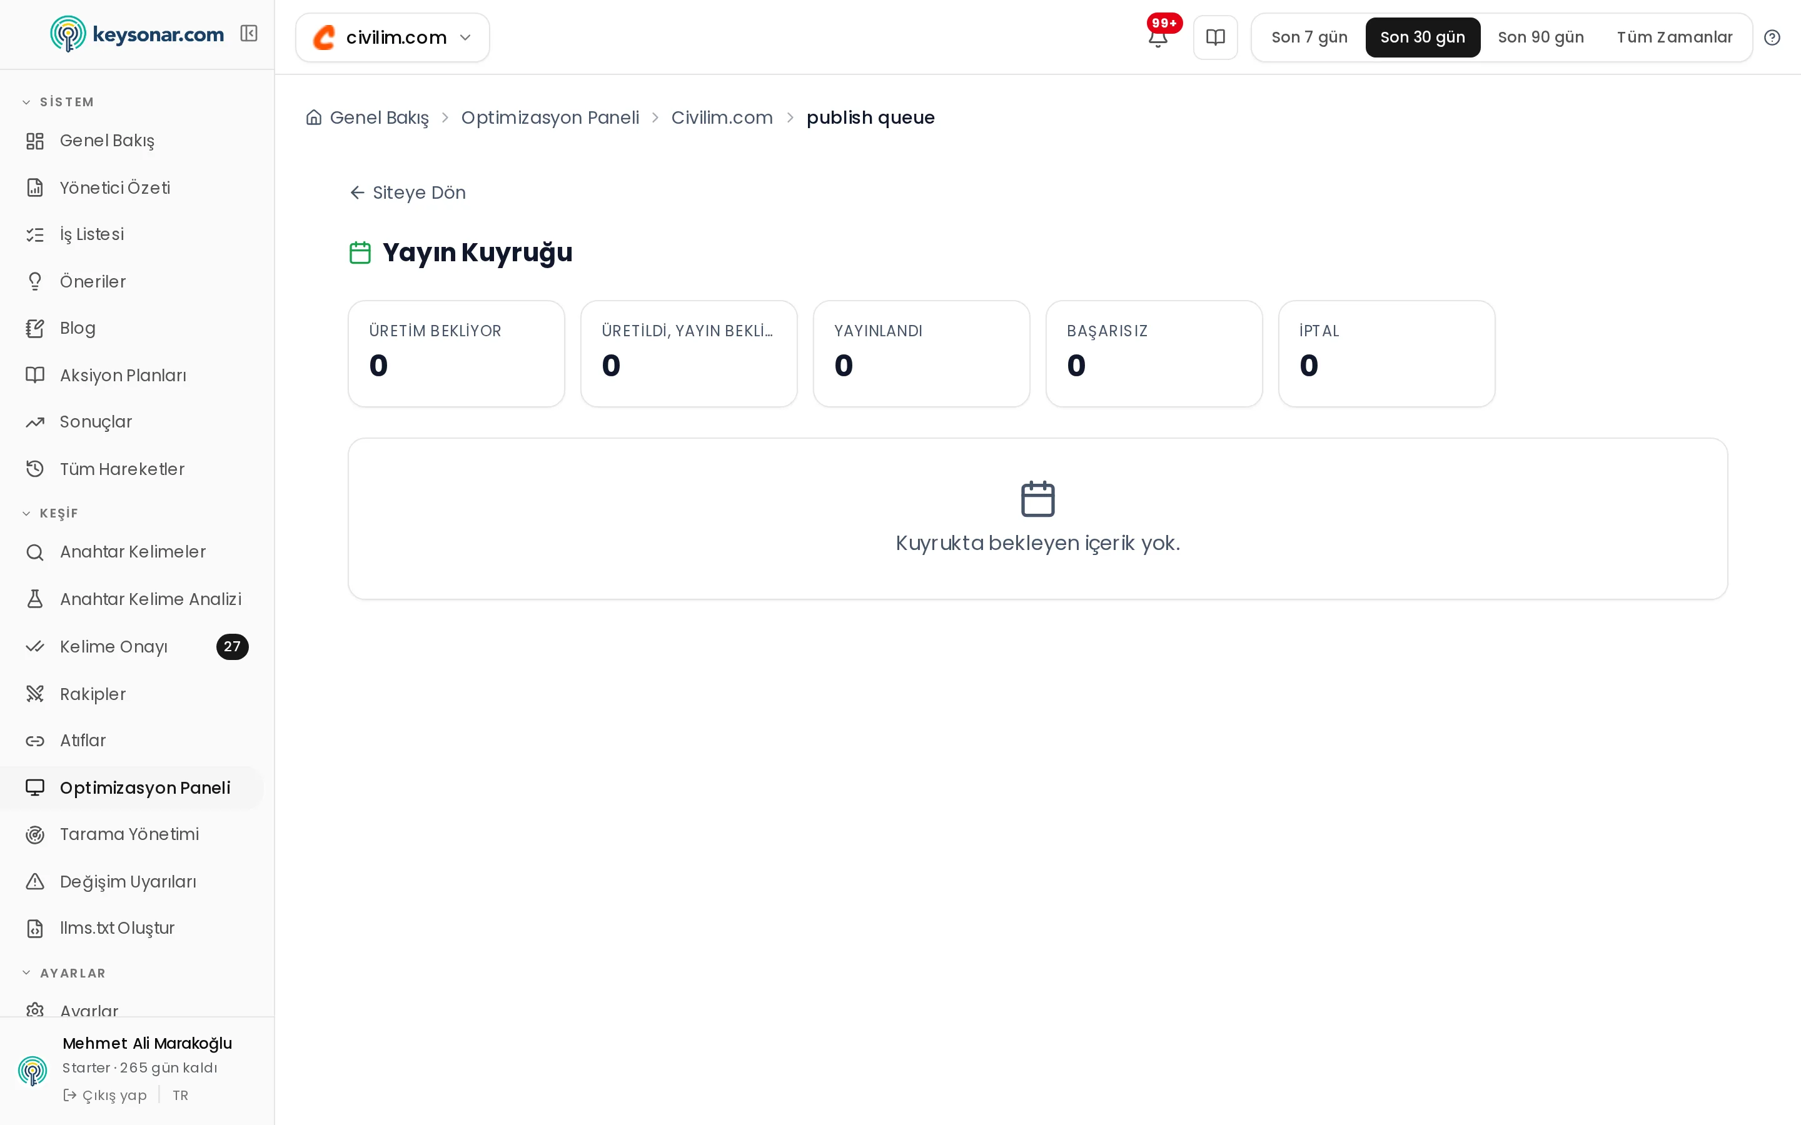This screenshot has height=1125, width=1801.
Task: Click the 'Mehmet Ali Marakoğlu' user name
Action: (x=148, y=1043)
